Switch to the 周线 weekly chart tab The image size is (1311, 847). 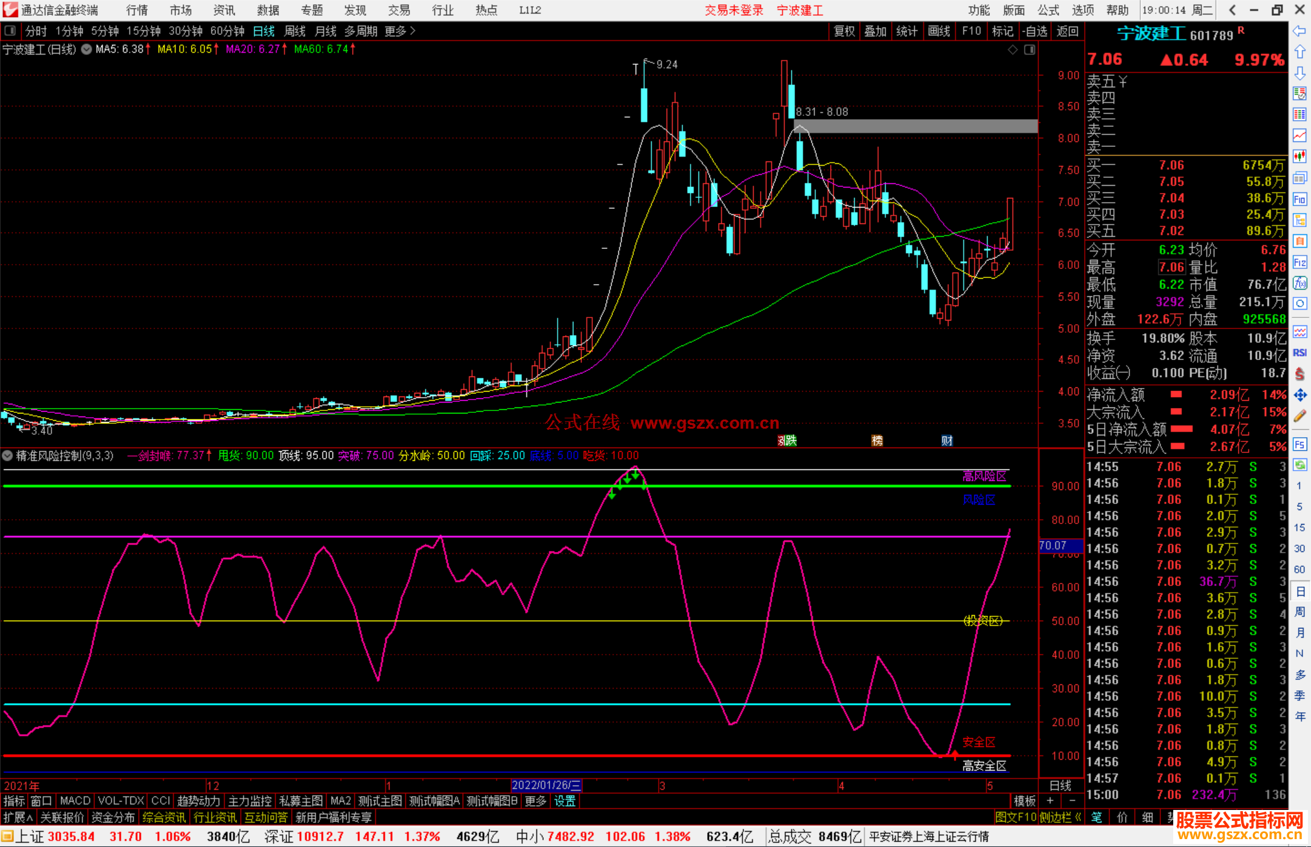295,31
